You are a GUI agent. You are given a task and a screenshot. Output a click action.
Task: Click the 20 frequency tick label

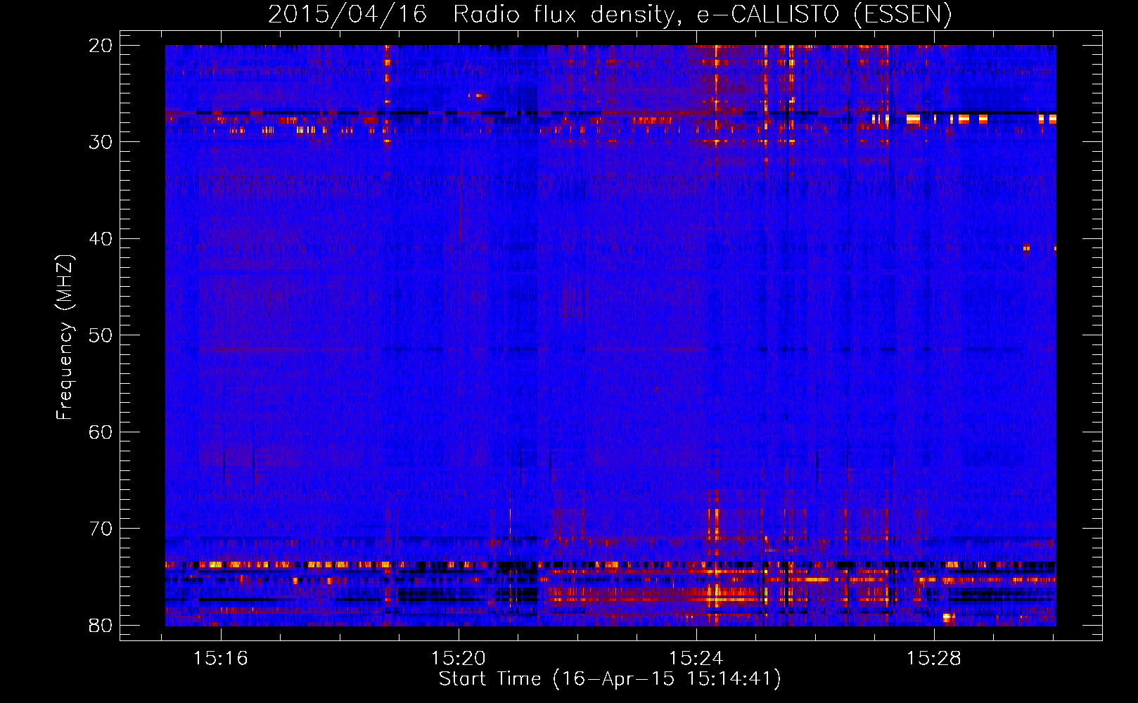click(101, 46)
